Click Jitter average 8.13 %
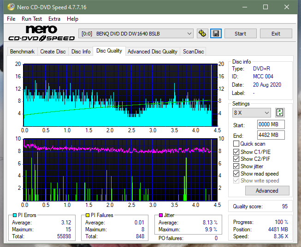 [210, 223]
